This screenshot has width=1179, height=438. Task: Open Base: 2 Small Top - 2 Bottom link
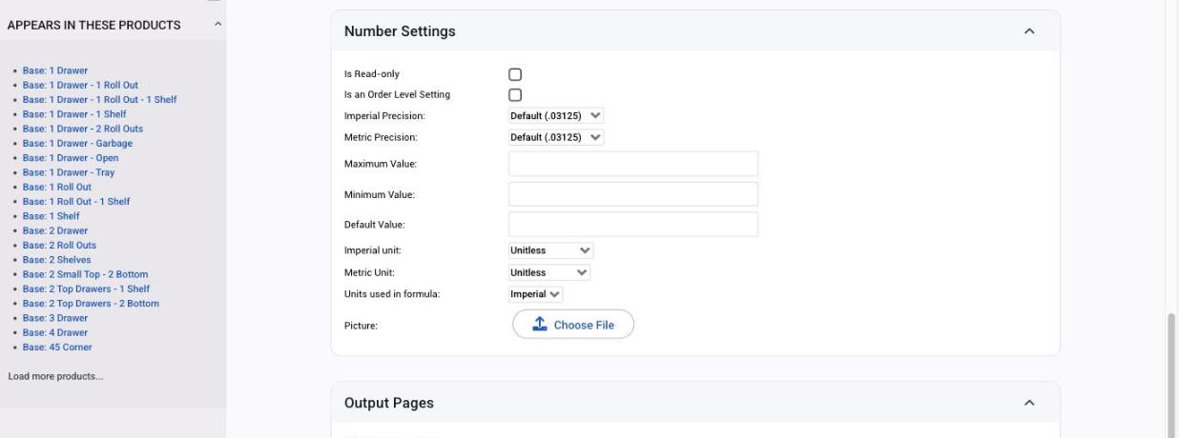pos(85,274)
